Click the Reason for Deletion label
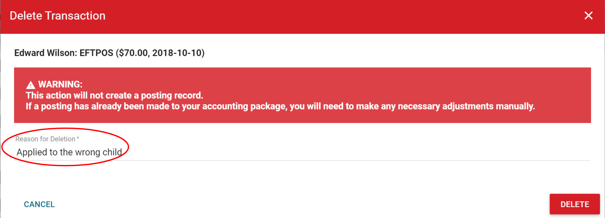The image size is (605, 218). point(45,139)
